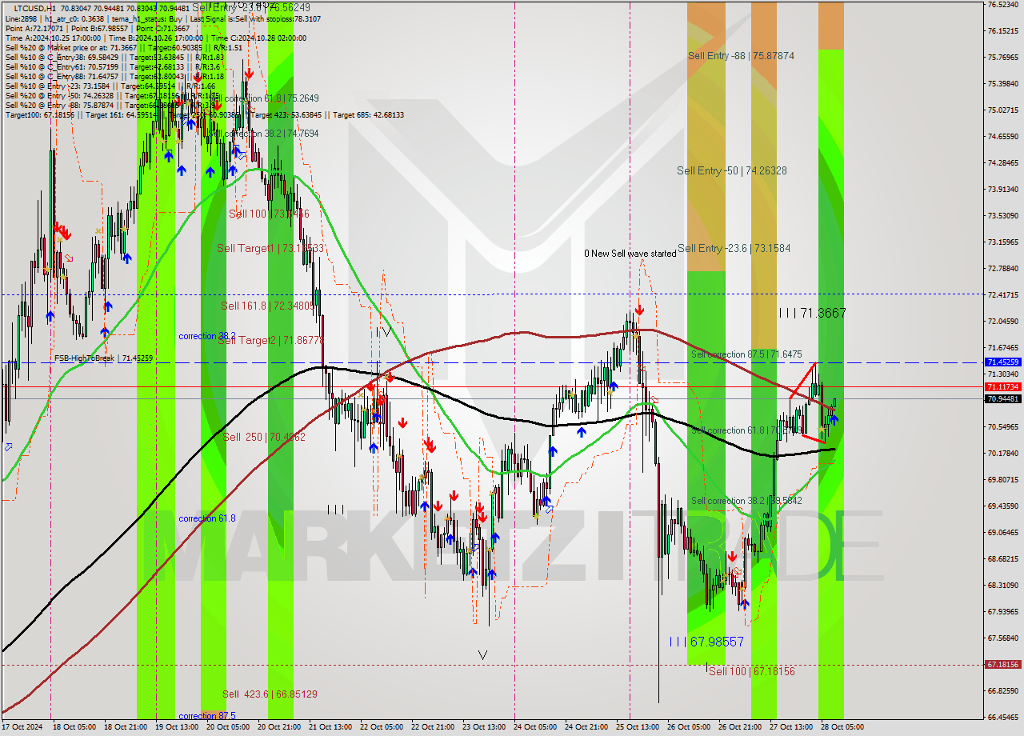Click price axis value 75.02740
The height and width of the screenshot is (736, 1024).
click(x=1002, y=110)
